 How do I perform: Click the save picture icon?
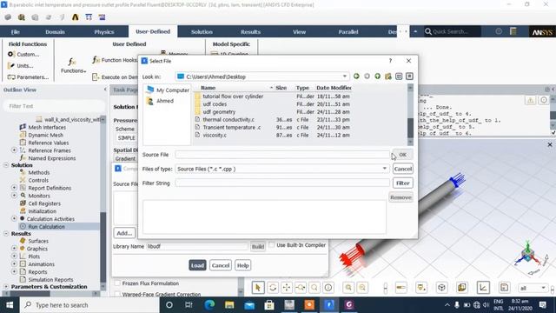click(x=504, y=288)
